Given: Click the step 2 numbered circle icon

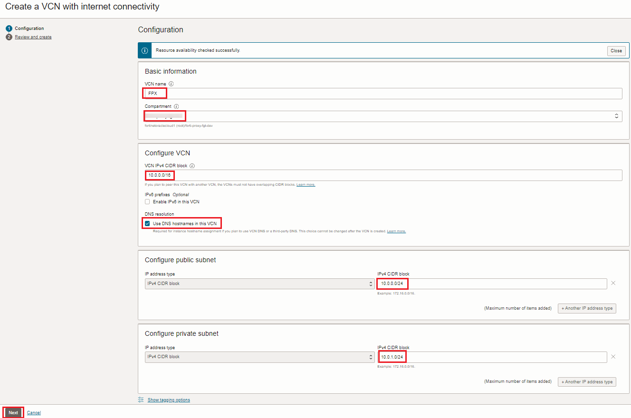Looking at the screenshot, I should (x=8, y=37).
